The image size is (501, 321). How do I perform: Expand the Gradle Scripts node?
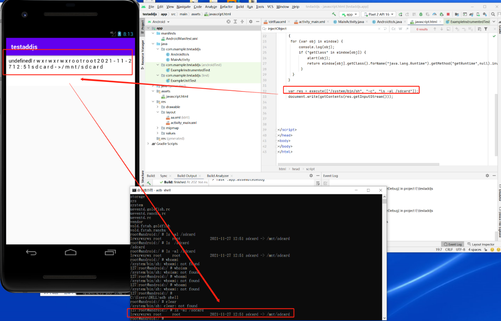point(148,144)
